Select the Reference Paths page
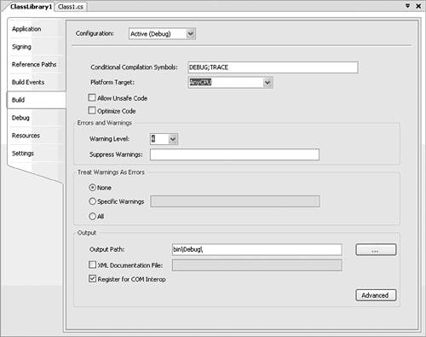The width and height of the screenshot is (426, 337). point(34,65)
